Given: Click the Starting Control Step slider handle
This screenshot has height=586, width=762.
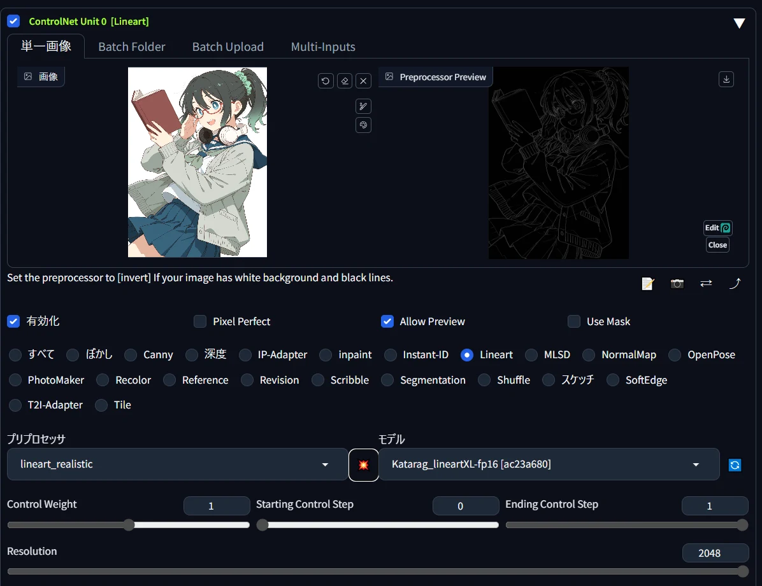Looking at the screenshot, I should [x=262, y=526].
